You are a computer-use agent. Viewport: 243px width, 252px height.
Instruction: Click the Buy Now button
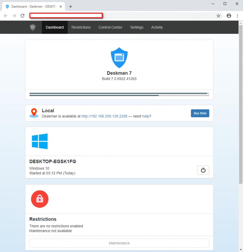(x=200, y=113)
